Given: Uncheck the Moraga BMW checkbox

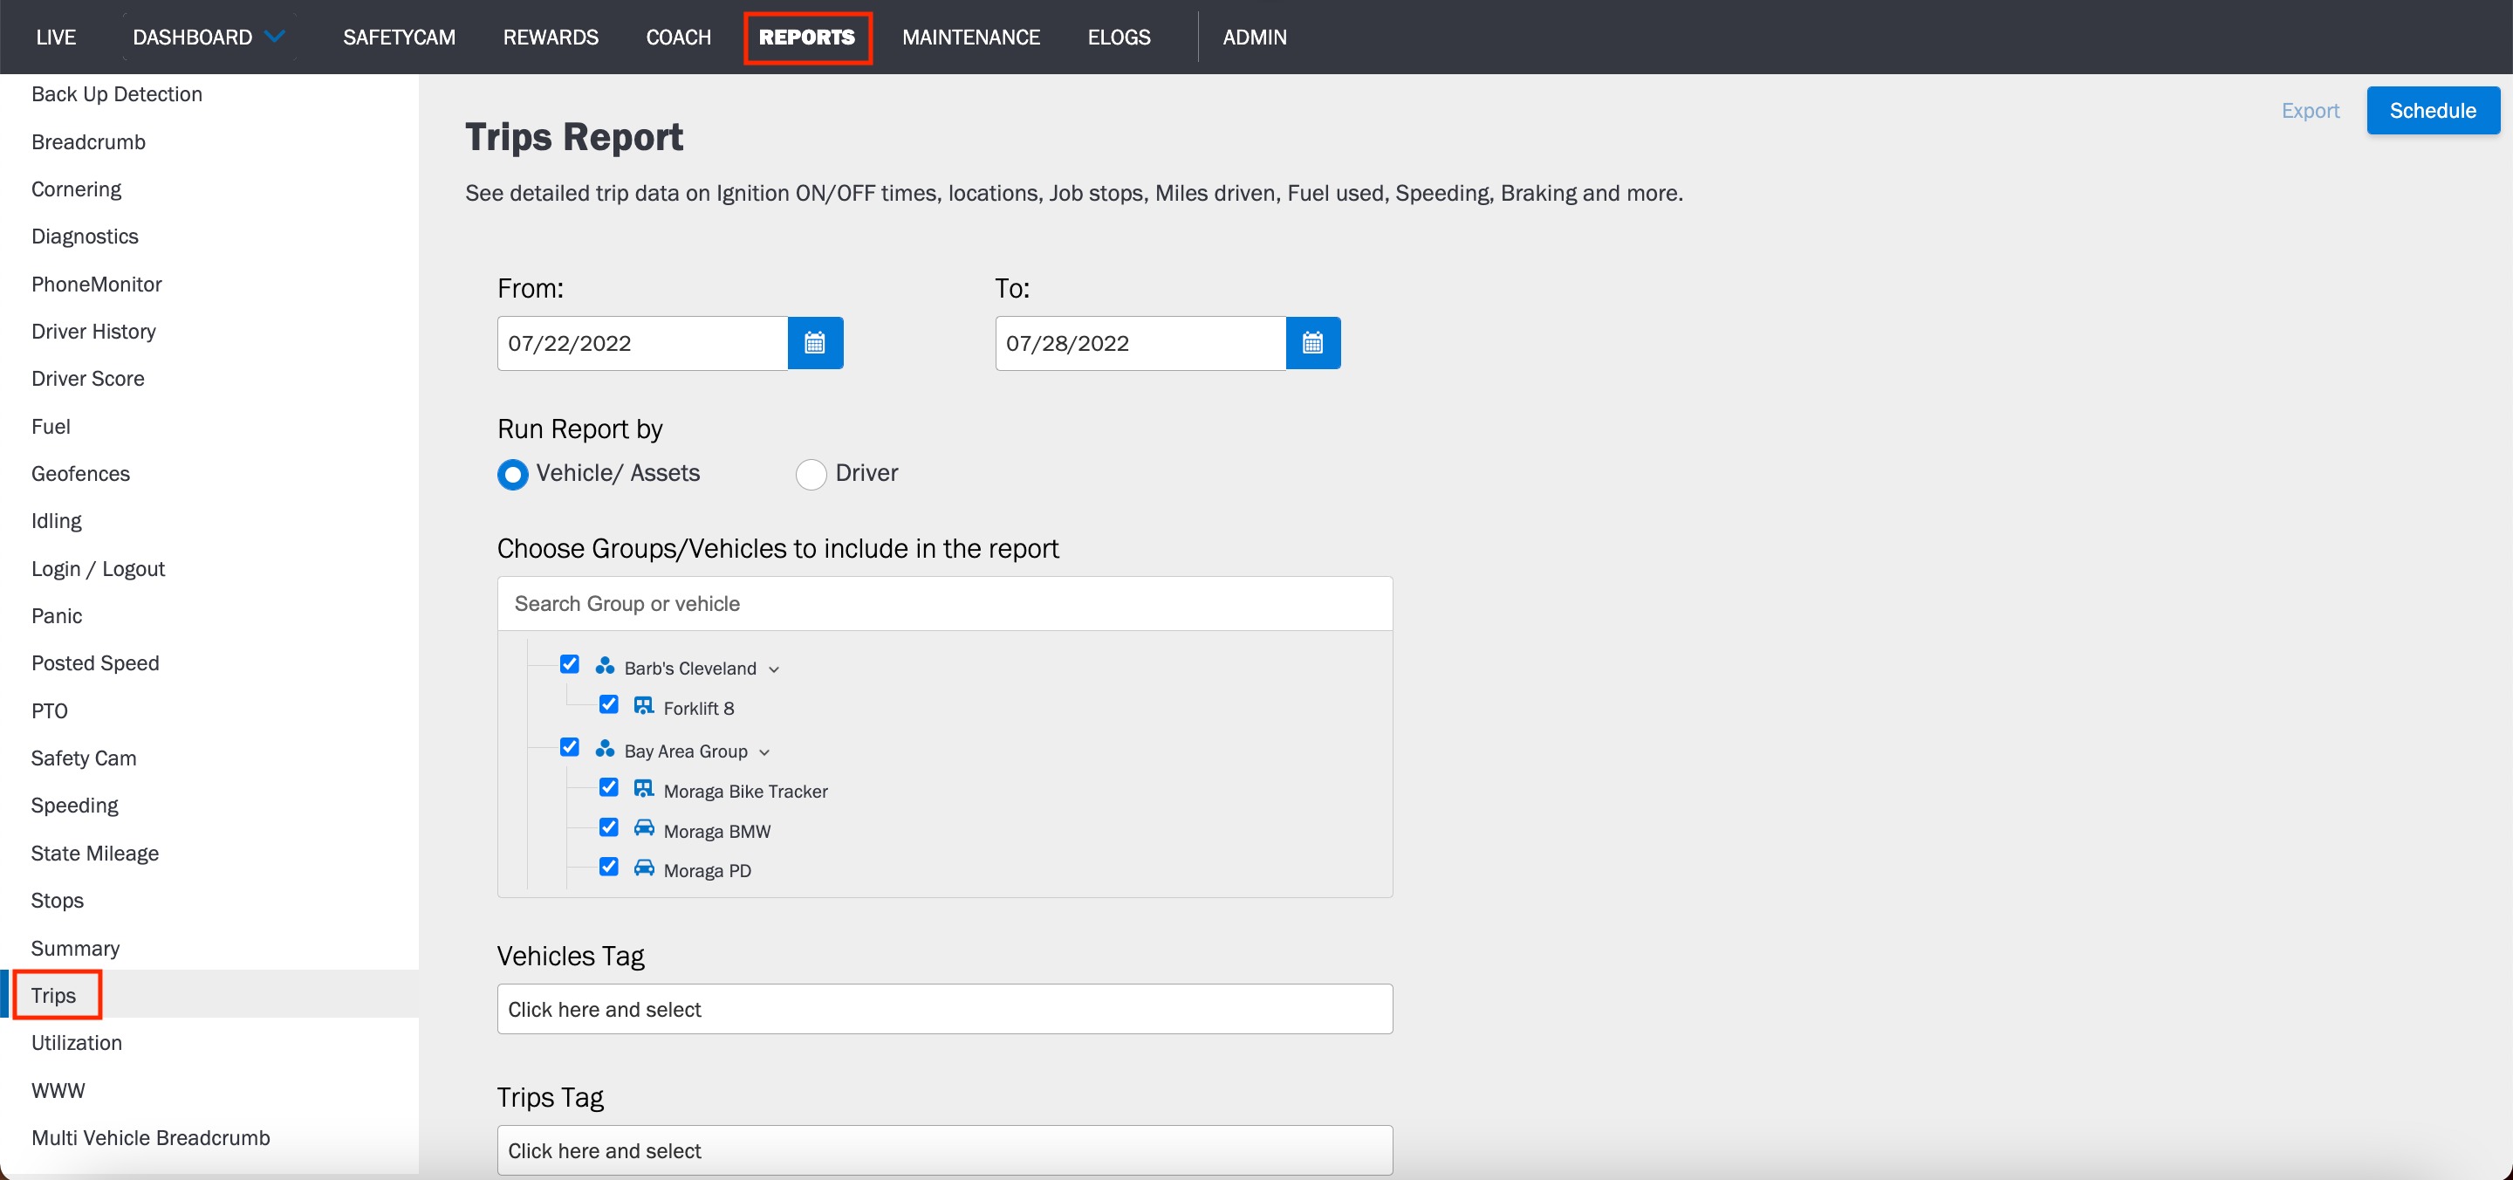Looking at the screenshot, I should (609, 827).
